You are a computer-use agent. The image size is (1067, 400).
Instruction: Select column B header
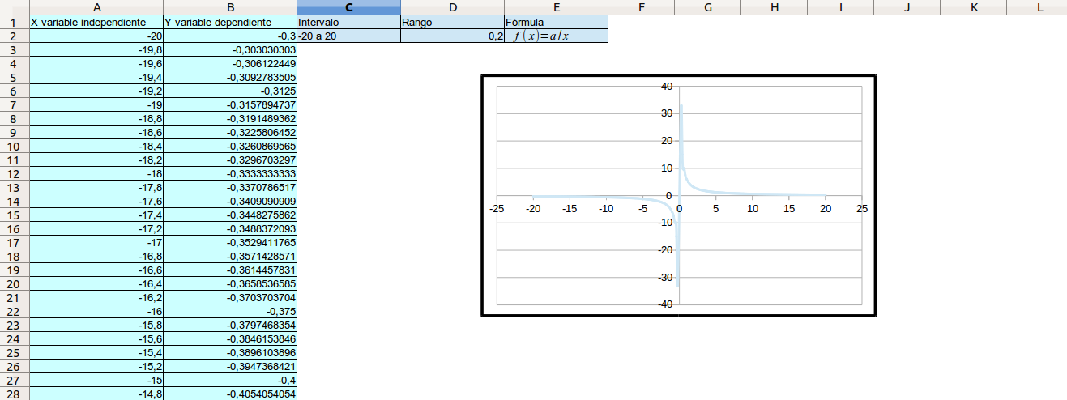(x=231, y=7)
